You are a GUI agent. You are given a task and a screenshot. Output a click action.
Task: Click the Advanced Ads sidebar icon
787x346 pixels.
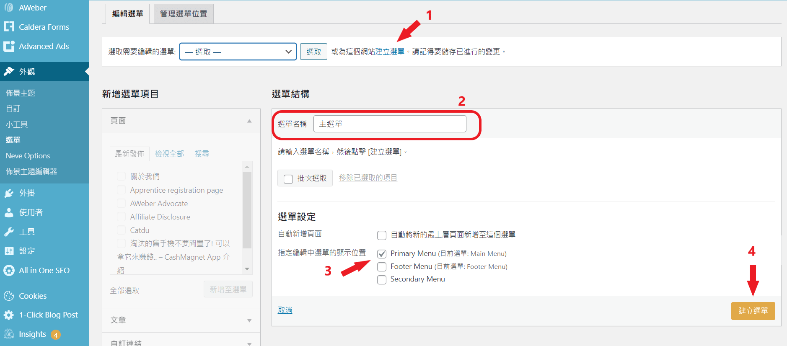click(9, 46)
